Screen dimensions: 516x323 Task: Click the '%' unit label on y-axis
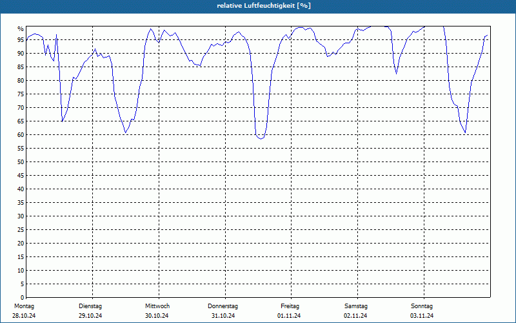point(21,29)
